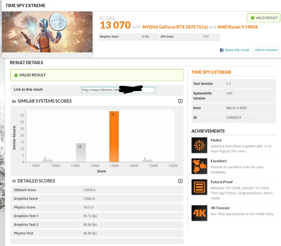
Task: Click the green info icon in Result Details
Action: tap(16, 75)
